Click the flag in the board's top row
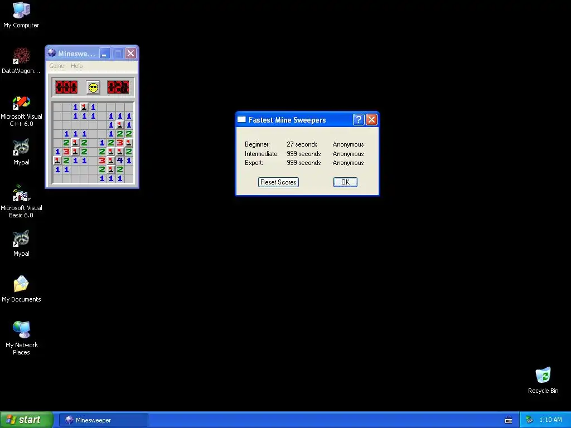 (84, 107)
